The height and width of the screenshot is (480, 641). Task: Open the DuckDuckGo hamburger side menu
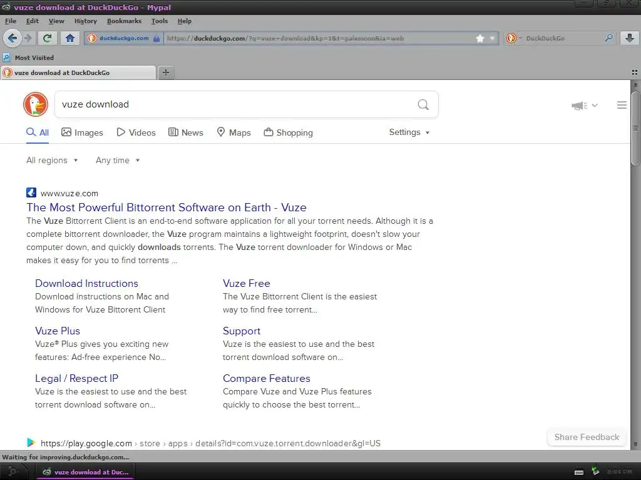tap(622, 105)
